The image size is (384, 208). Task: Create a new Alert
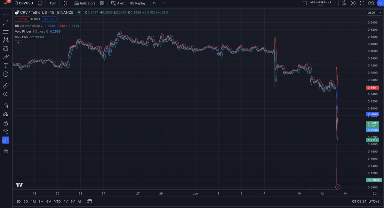[x=118, y=3]
